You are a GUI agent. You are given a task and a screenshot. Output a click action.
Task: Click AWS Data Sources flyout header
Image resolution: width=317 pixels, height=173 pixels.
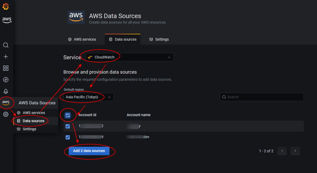tap(37, 103)
